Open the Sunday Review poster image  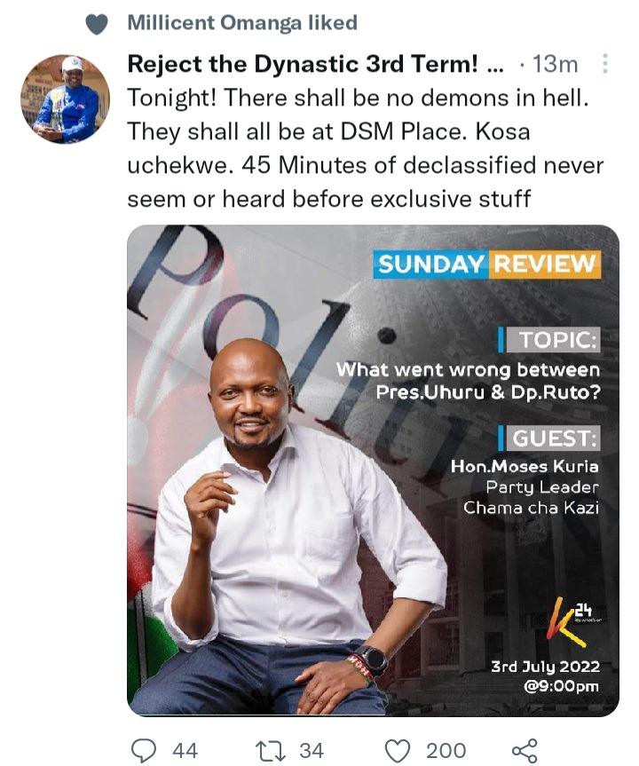373,470
